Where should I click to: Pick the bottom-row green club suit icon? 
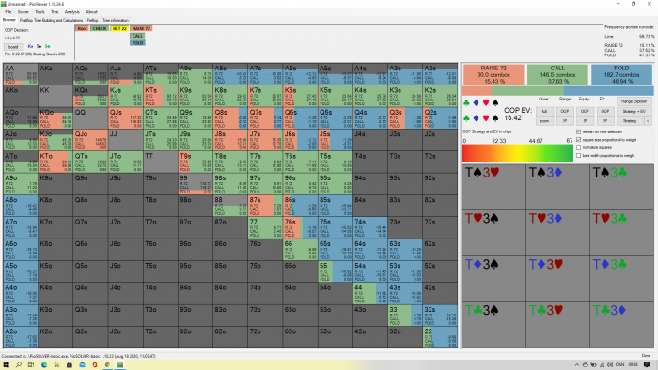coord(466,118)
